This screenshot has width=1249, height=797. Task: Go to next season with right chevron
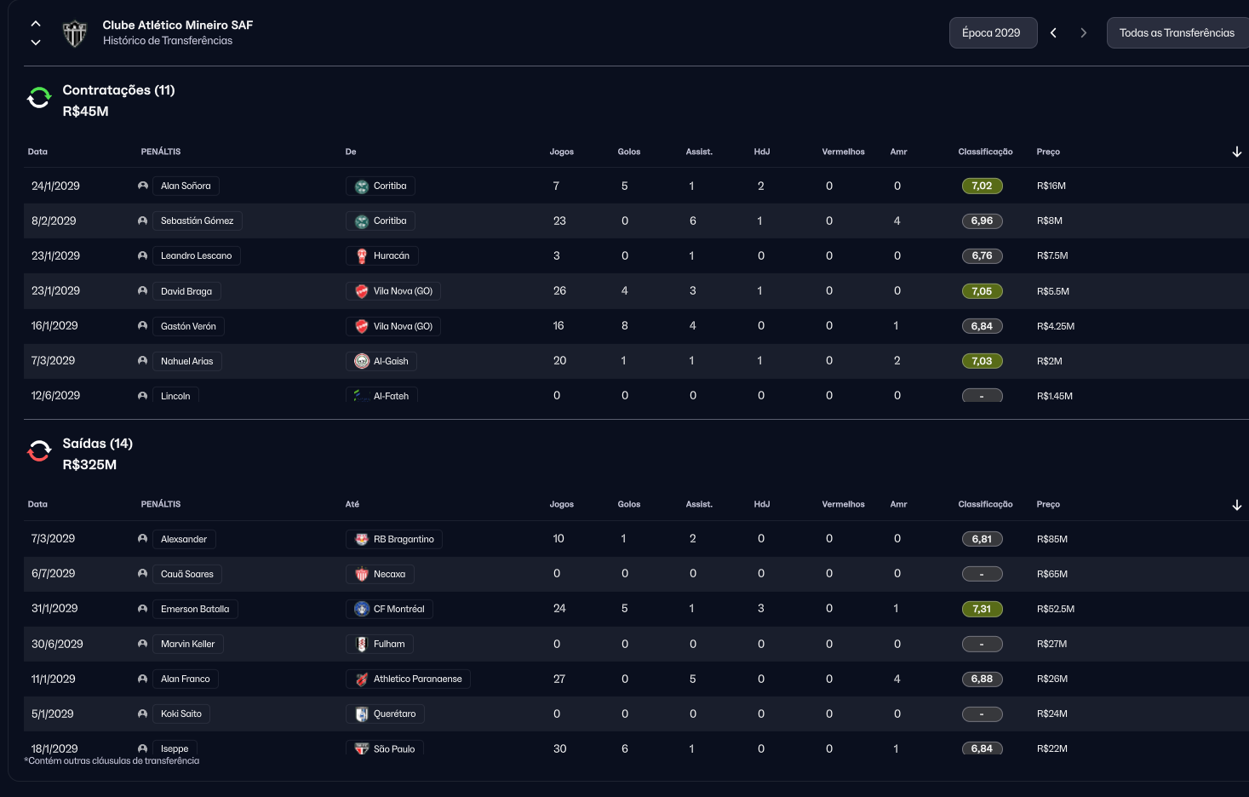pos(1083,33)
